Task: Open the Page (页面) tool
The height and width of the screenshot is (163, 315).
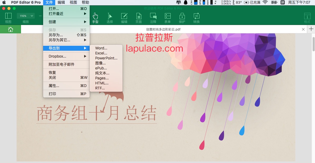Action: pos(139,18)
